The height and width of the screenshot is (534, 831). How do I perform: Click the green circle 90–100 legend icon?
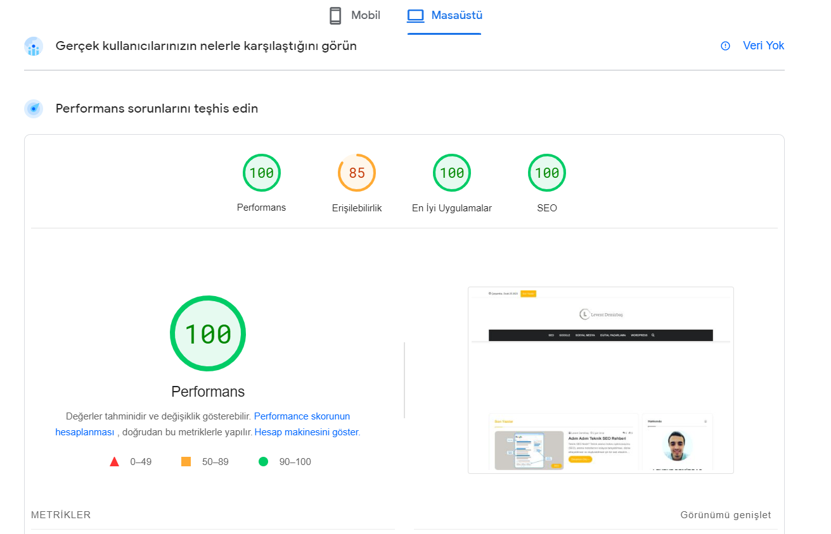pyautogui.click(x=264, y=462)
